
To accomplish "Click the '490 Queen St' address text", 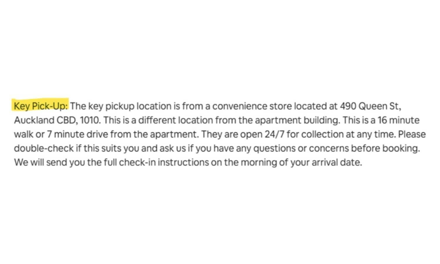I will pyautogui.click(x=370, y=106).
